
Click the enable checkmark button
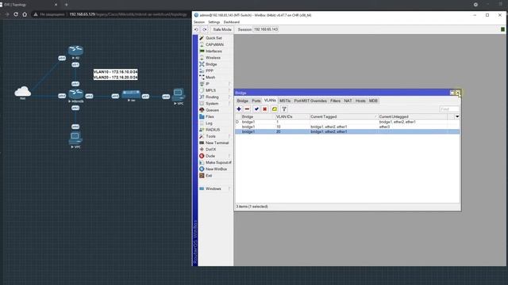[x=256, y=109]
